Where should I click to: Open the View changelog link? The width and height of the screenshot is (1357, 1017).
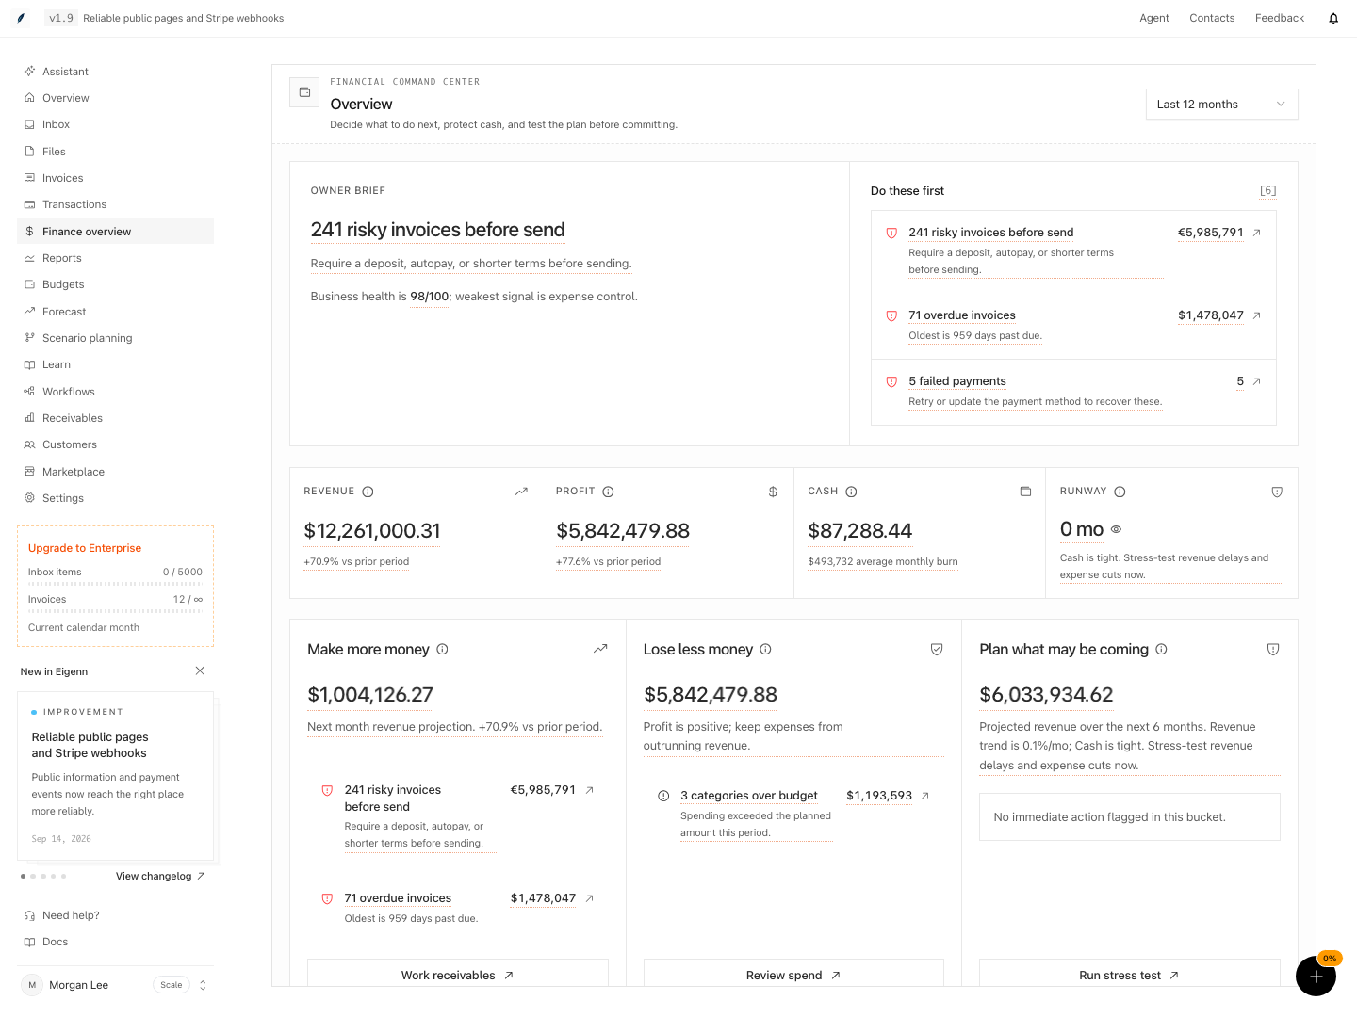pyautogui.click(x=160, y=876)
